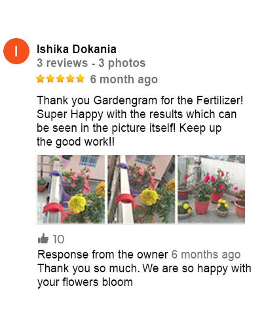Click the middle gold star

[60, 79]
